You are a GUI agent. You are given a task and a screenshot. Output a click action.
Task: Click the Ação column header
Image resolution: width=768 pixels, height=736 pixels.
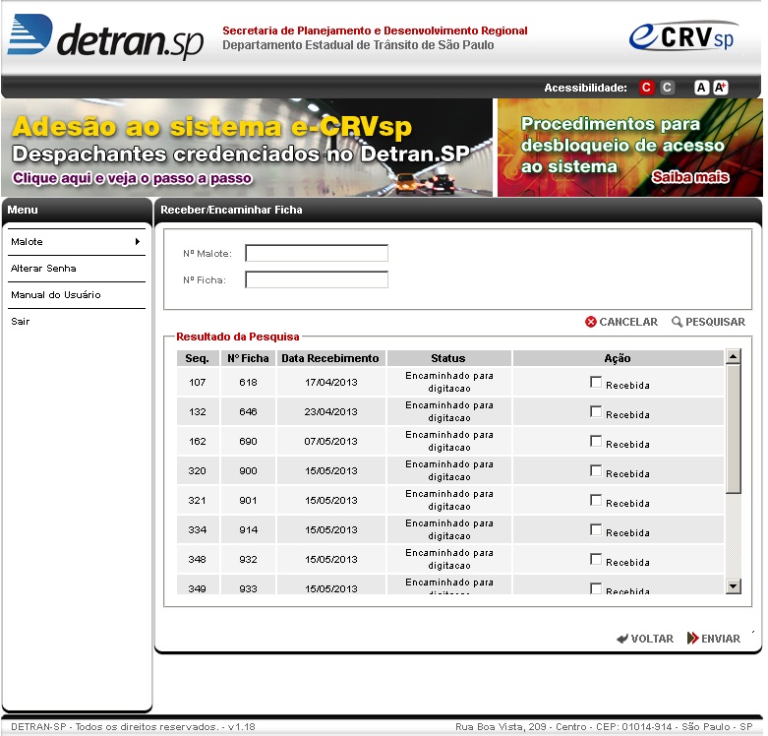click(619, 358)
